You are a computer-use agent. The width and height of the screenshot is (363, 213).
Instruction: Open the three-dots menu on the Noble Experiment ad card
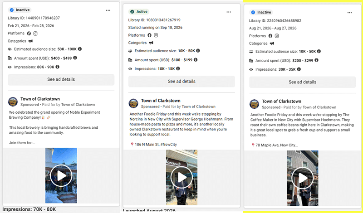click(108, 10)
